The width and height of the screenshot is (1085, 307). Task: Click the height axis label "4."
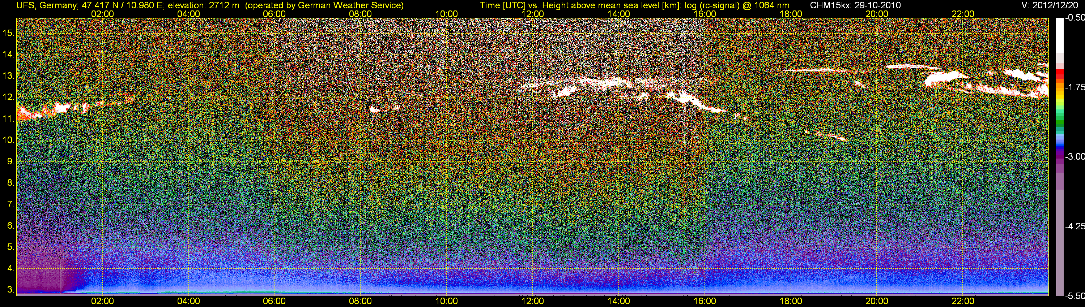pos(10,268)
